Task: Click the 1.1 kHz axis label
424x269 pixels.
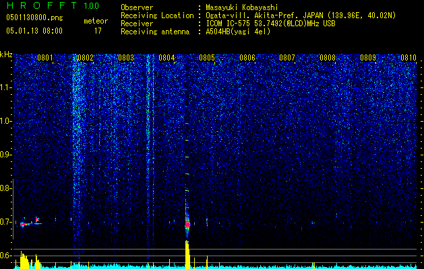Action: pyautogui.click(x=5, y=87)
